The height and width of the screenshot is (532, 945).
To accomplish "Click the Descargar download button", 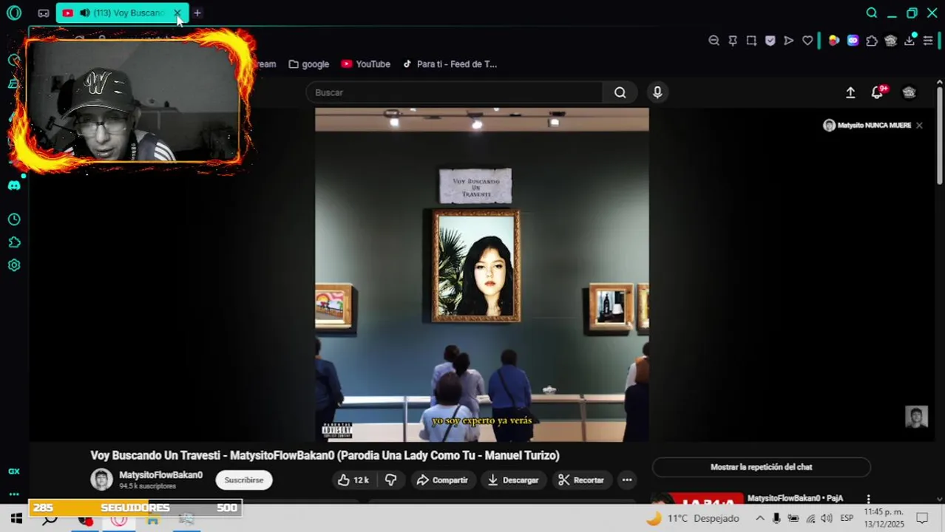I will pos(512,480).
